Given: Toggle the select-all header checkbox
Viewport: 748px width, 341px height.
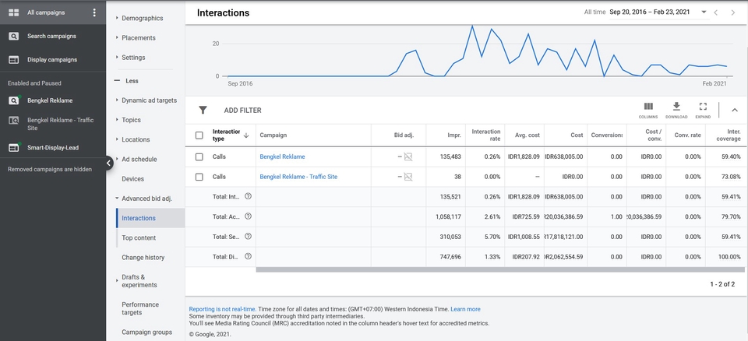Looking at the screenshot, I should [x=199, y=135].
